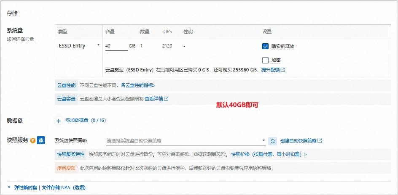Click the 存储 section heading
This screenshot has width=398, height=195.
(x=12, y=13)
